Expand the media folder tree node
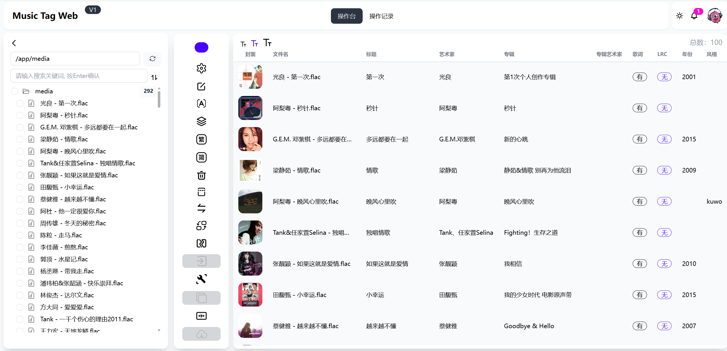This screenshot has height=351, width=727. pos(26,91)
